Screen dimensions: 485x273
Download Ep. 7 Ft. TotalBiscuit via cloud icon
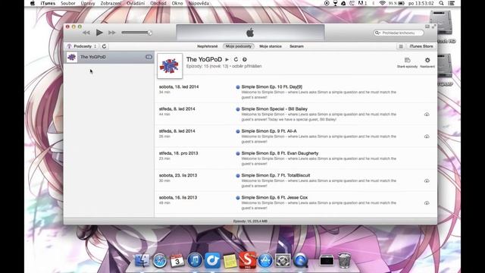click(x=427, y=180)
